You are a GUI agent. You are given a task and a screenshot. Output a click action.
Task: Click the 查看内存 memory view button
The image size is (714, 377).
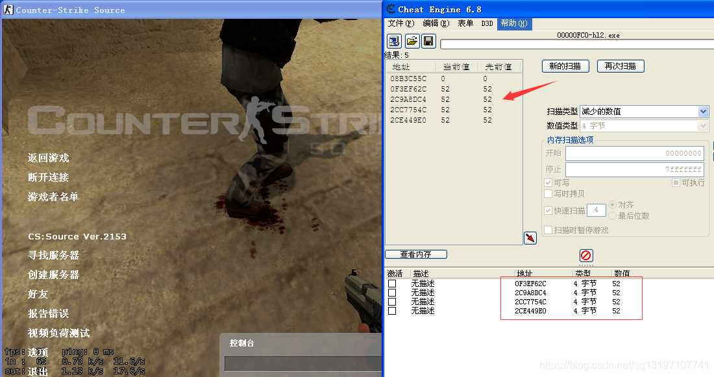click(x=415, y=254)
